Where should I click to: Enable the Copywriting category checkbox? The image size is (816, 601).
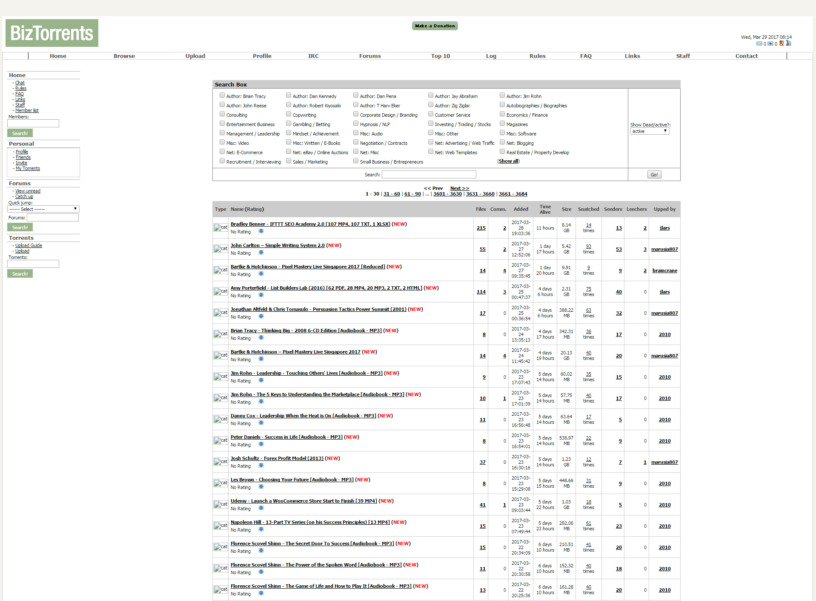click(289, 114)
